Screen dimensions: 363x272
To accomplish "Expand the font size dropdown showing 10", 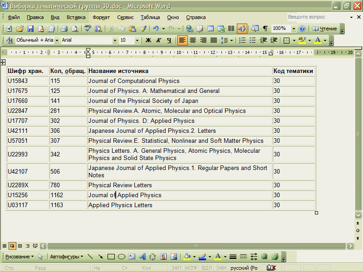I will [137, 40].
